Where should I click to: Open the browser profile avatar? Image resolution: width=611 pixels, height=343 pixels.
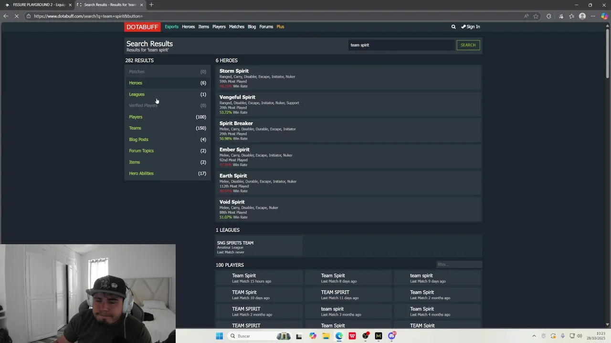coord(582,16)
